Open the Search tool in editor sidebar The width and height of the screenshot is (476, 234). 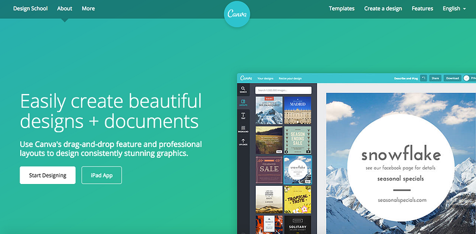click(243, 90)
